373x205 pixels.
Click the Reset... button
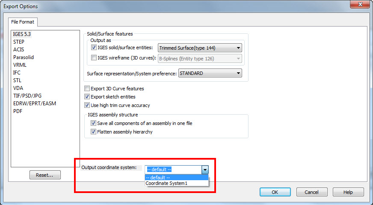click(45, 175)
